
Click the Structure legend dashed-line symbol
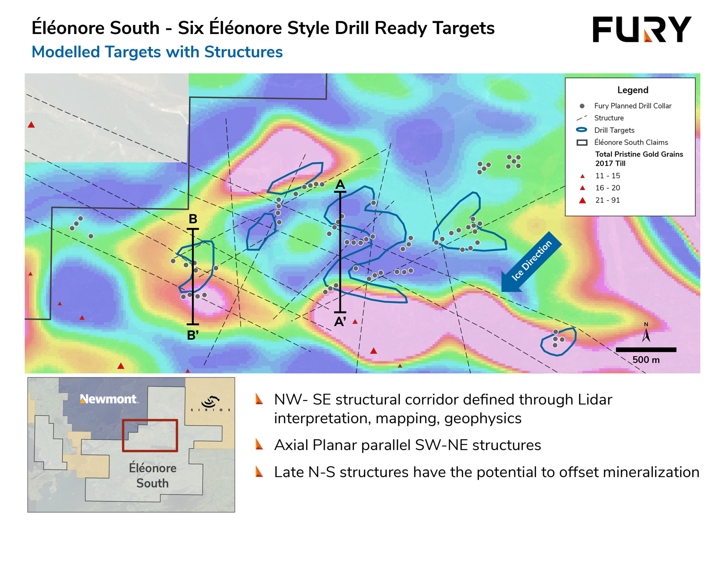coord(581,119)
